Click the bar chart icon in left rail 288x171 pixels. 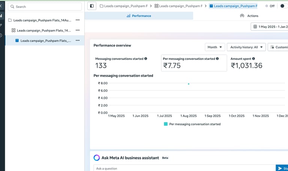pyautogui.click(x=1, y=16)
